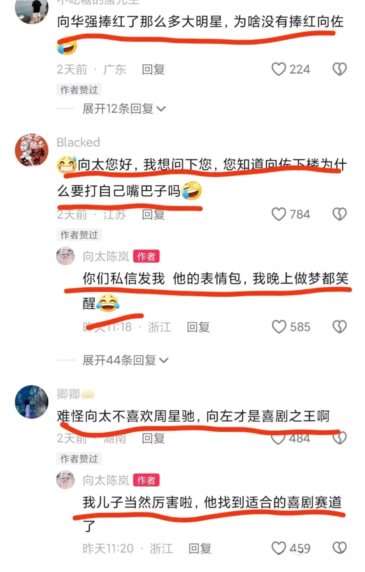365x572 pixels.
Task: Open Blacked's profile avatar
Action: coord(32,150)
